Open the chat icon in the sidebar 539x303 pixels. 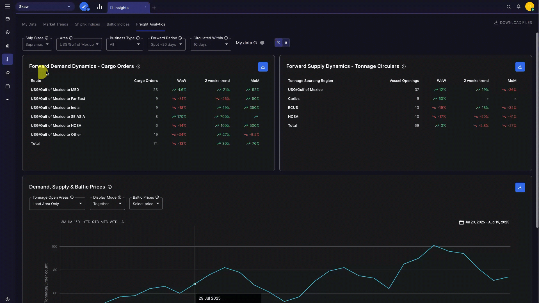pyautogui.click(x=8, y=73)
